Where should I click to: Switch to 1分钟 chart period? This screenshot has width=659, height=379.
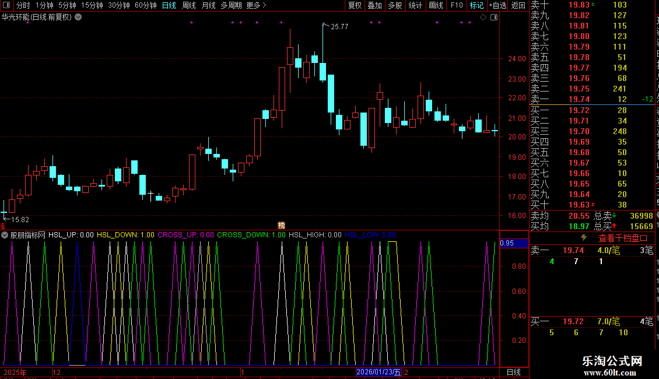44,5
